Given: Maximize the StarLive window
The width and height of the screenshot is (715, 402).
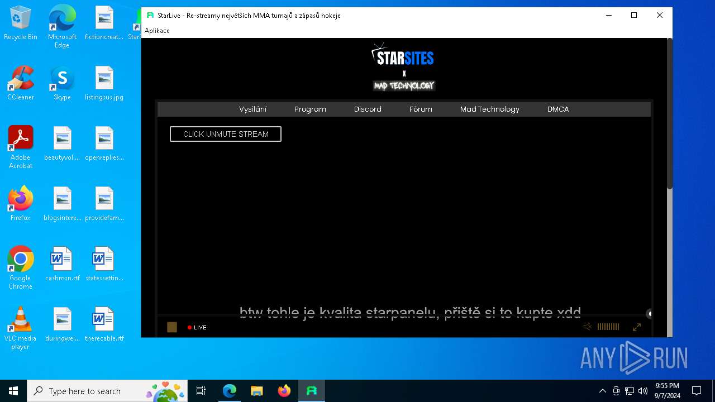Looking at the screenshot, I should pyautogui.click(x=634, y=16).
